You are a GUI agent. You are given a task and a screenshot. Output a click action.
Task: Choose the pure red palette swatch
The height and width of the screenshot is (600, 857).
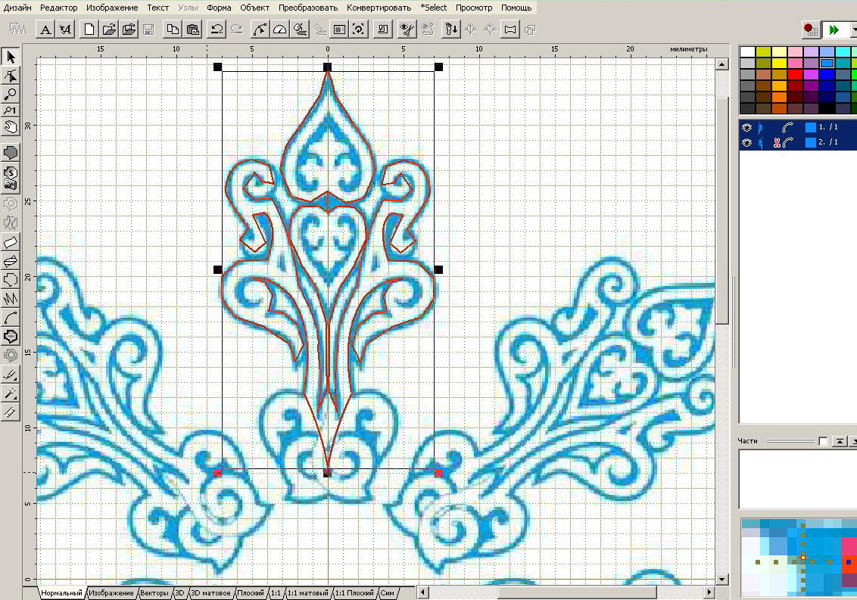point(794,74)
